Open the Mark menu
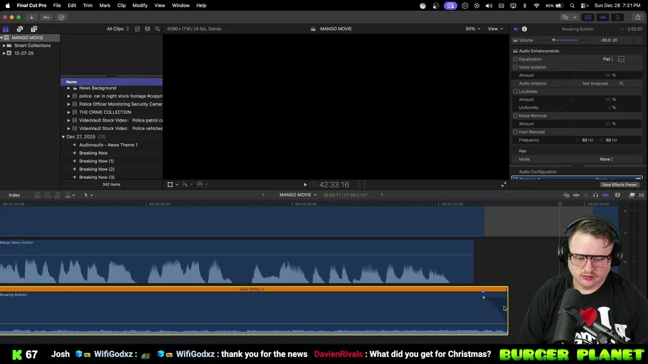 (105, 6)
